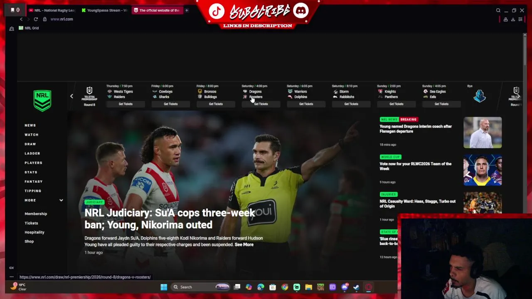Open TIPPING in side navigation
This screenshot has width=532, height=299.
33,191
